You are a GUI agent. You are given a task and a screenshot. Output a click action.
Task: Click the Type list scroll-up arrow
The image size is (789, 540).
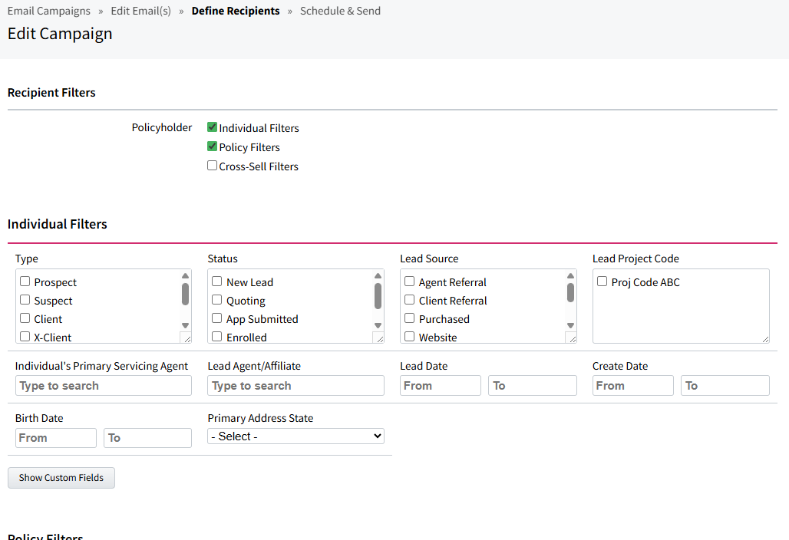(185, 275)
